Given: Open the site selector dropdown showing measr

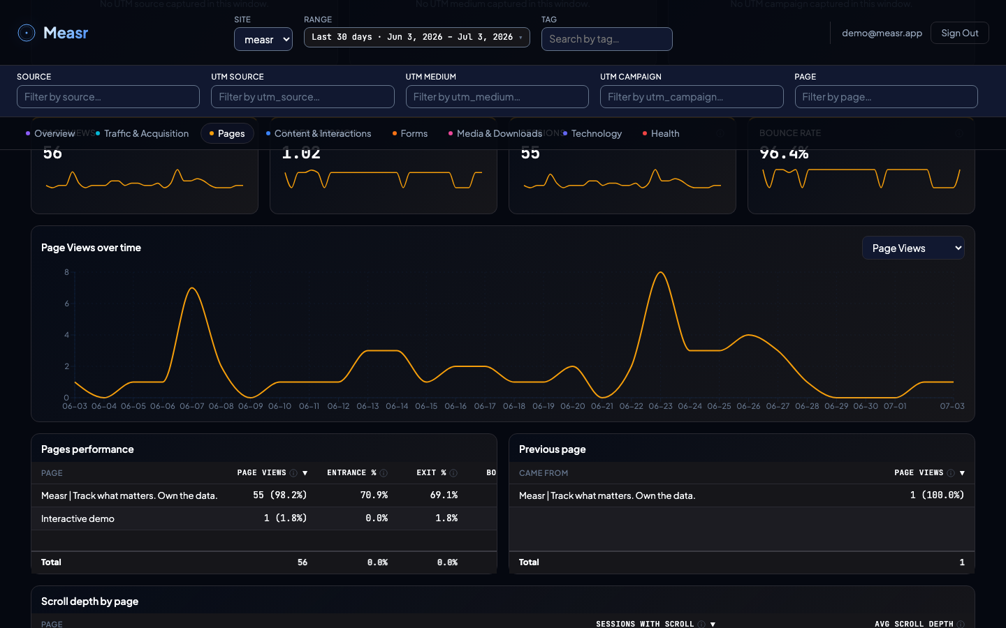Looking at the screenshot, I should click(x=263, y=39).
